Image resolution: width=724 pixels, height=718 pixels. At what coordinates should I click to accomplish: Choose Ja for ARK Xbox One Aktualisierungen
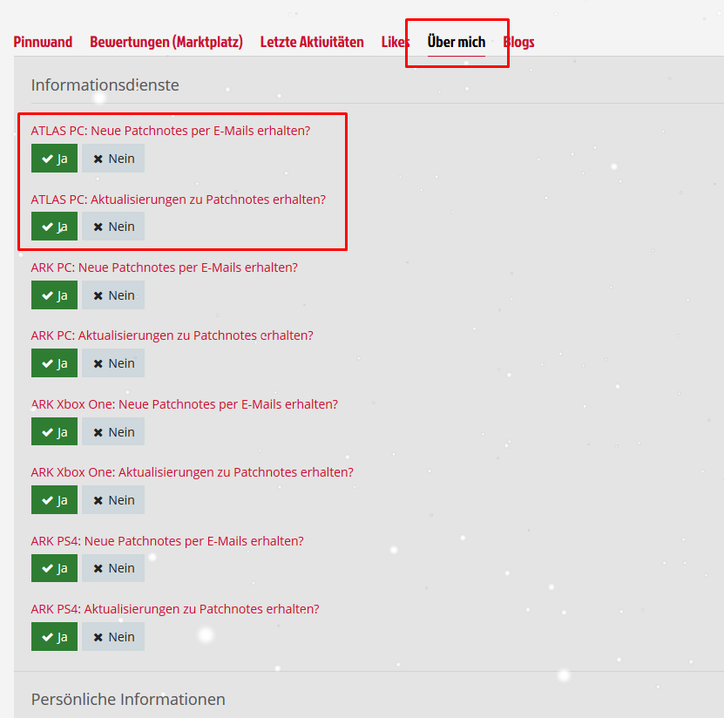click(55, 499)
